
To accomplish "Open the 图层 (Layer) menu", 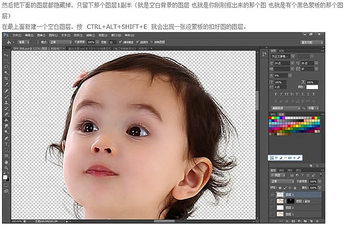I will point(53,35).
